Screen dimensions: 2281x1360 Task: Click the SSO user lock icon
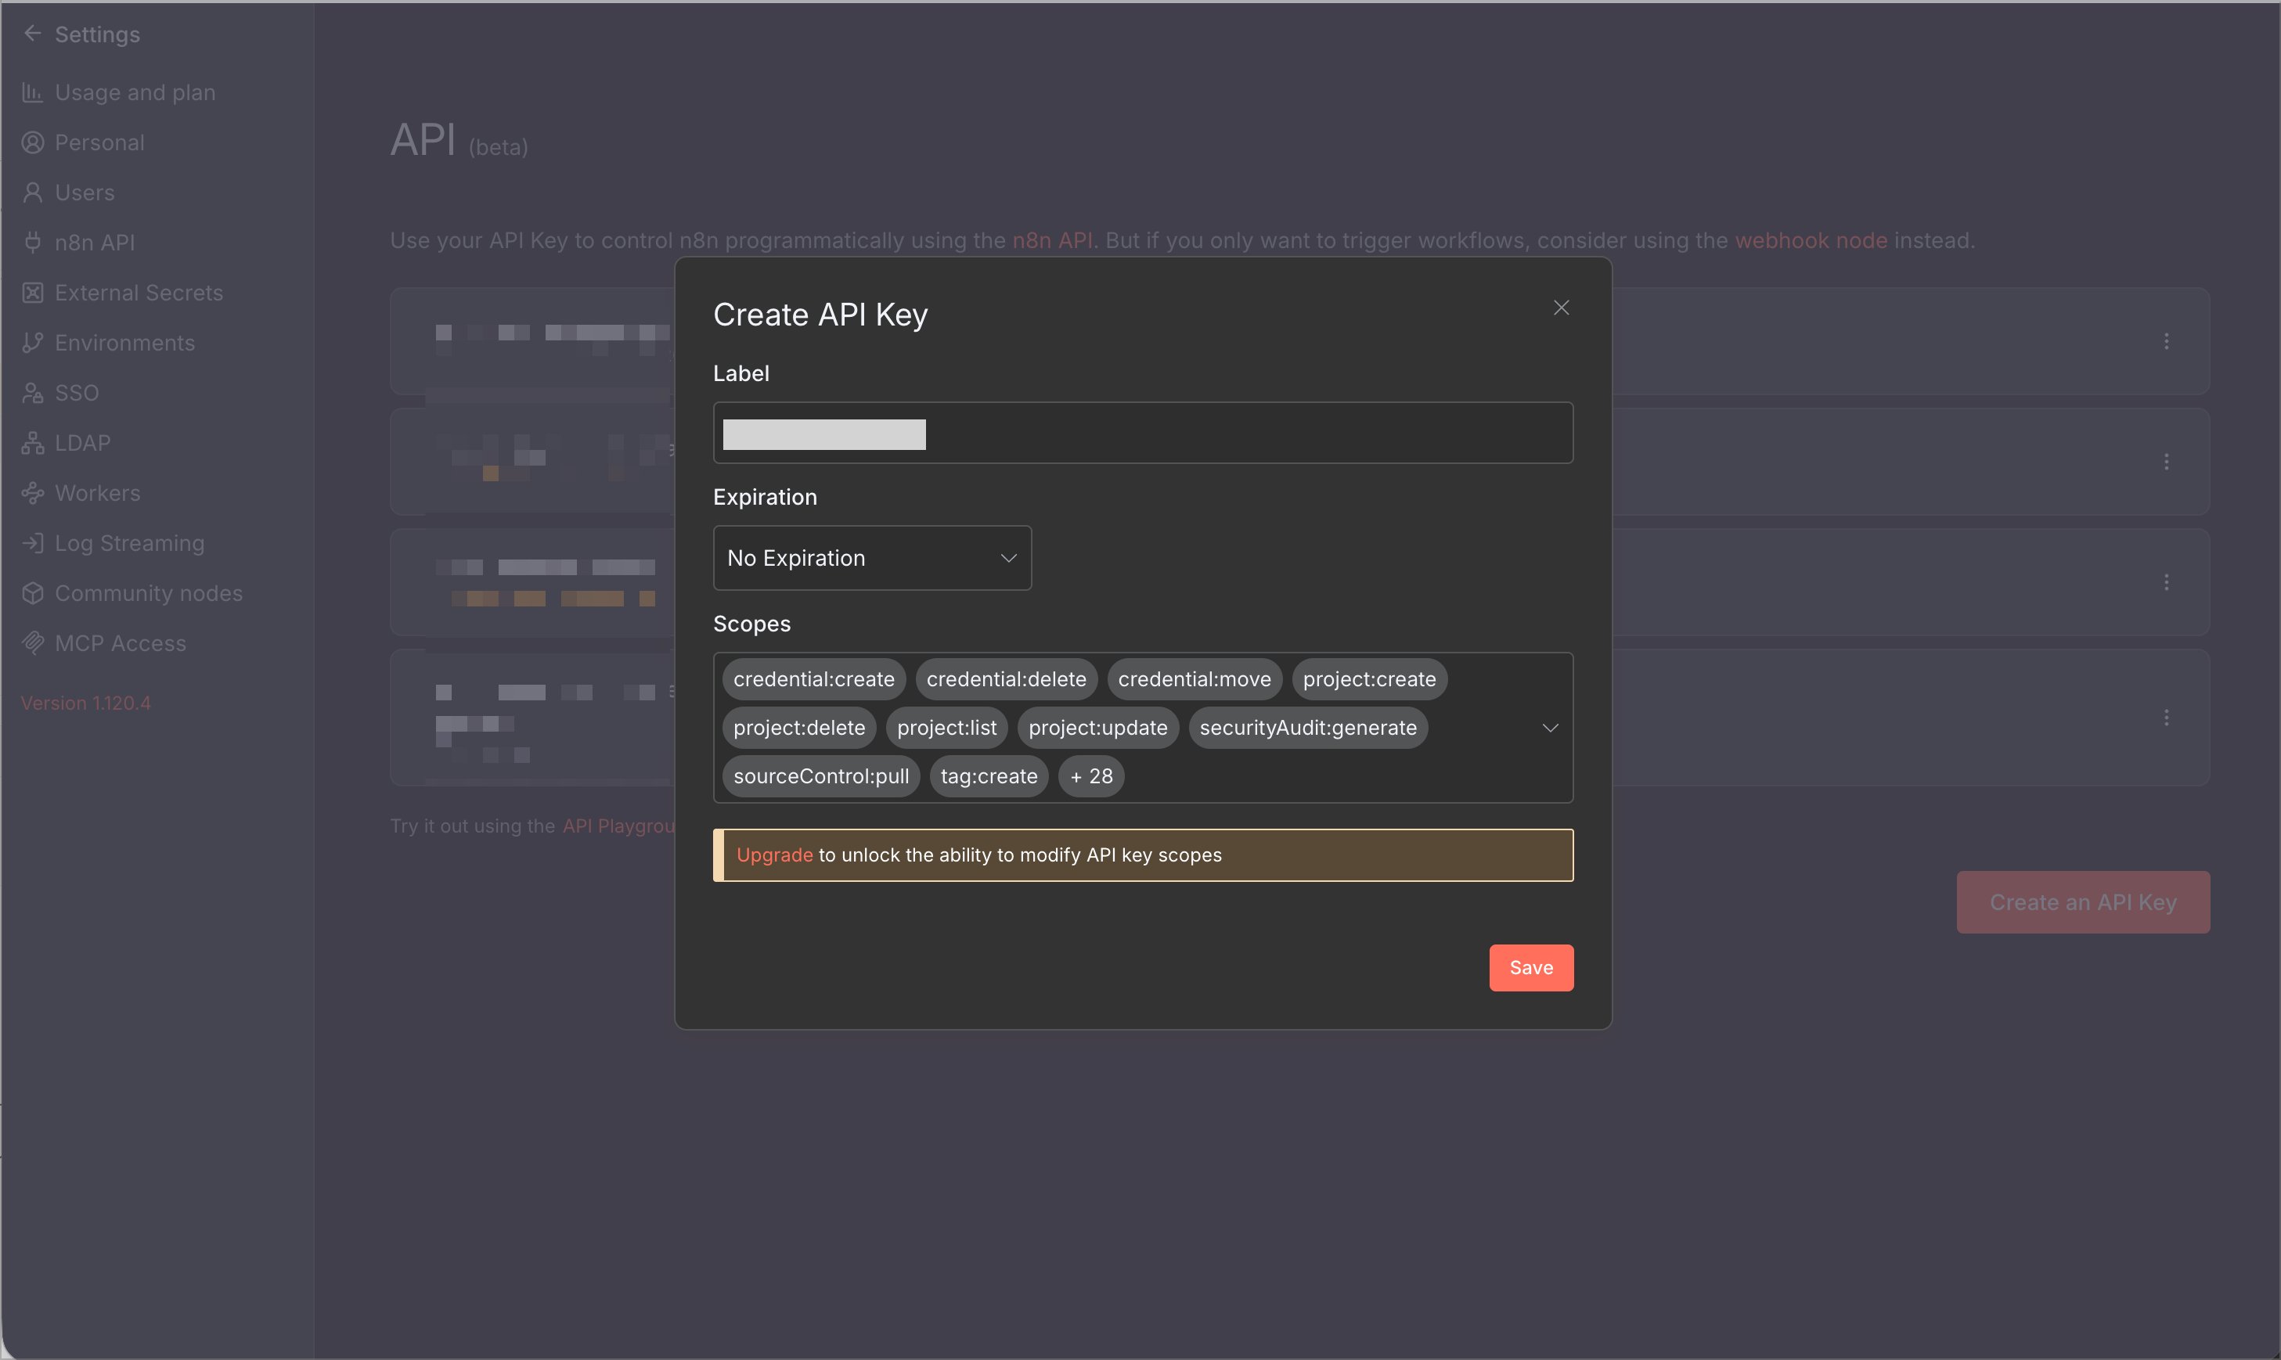(33, 393)
